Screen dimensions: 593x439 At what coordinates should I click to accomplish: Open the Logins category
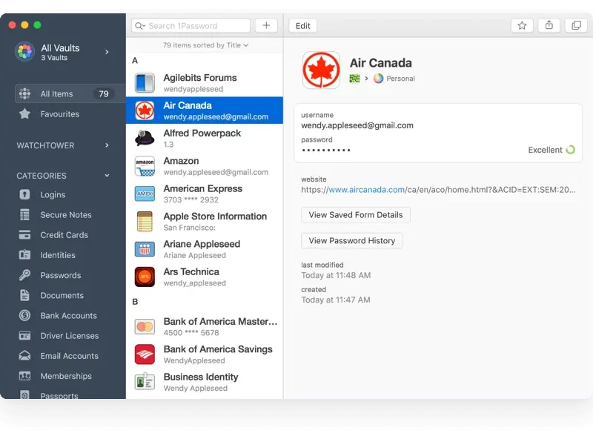tap(53, 194)
